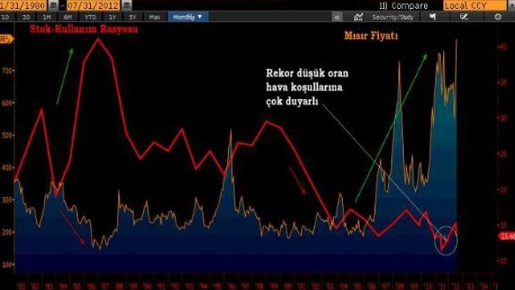
Task: Edit the 07/31/2012 end date field
Action: (x=93, y=6)
